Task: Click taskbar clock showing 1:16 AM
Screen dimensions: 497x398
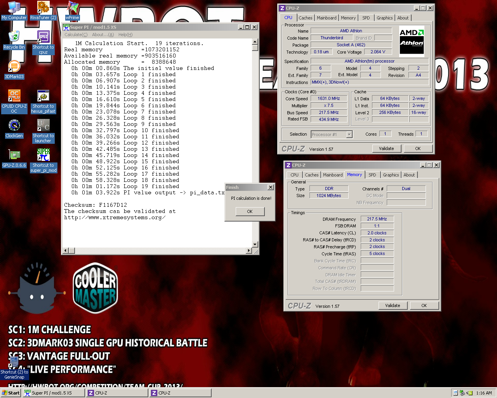Action: (484, 393)
